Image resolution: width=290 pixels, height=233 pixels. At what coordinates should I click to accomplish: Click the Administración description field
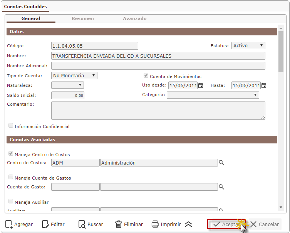159,163
